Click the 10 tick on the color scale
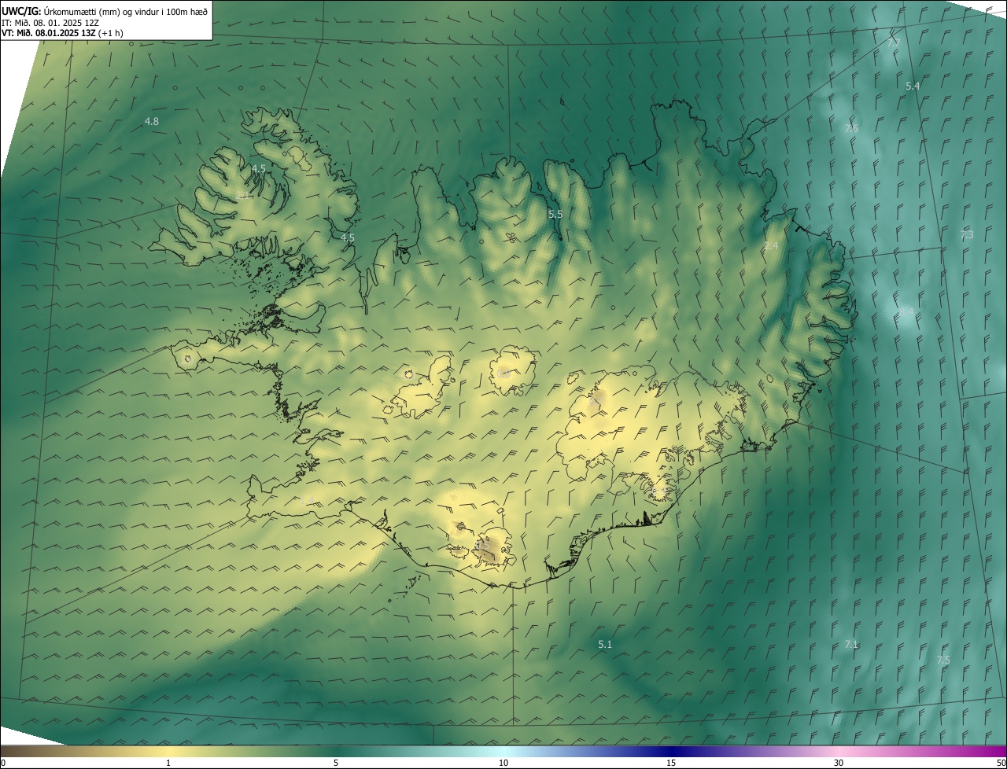The height and width of the screenshot is (769, 1007). point(503,763)
